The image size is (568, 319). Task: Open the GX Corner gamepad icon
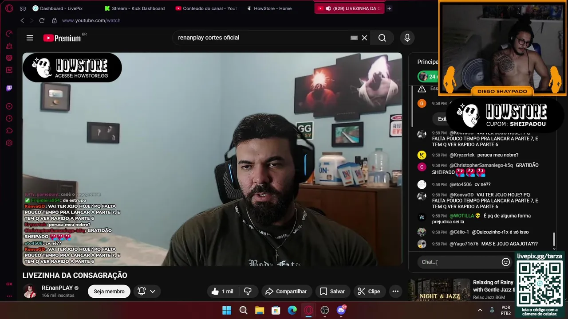23,8
